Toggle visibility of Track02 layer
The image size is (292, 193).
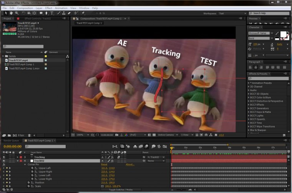(4, 161)
